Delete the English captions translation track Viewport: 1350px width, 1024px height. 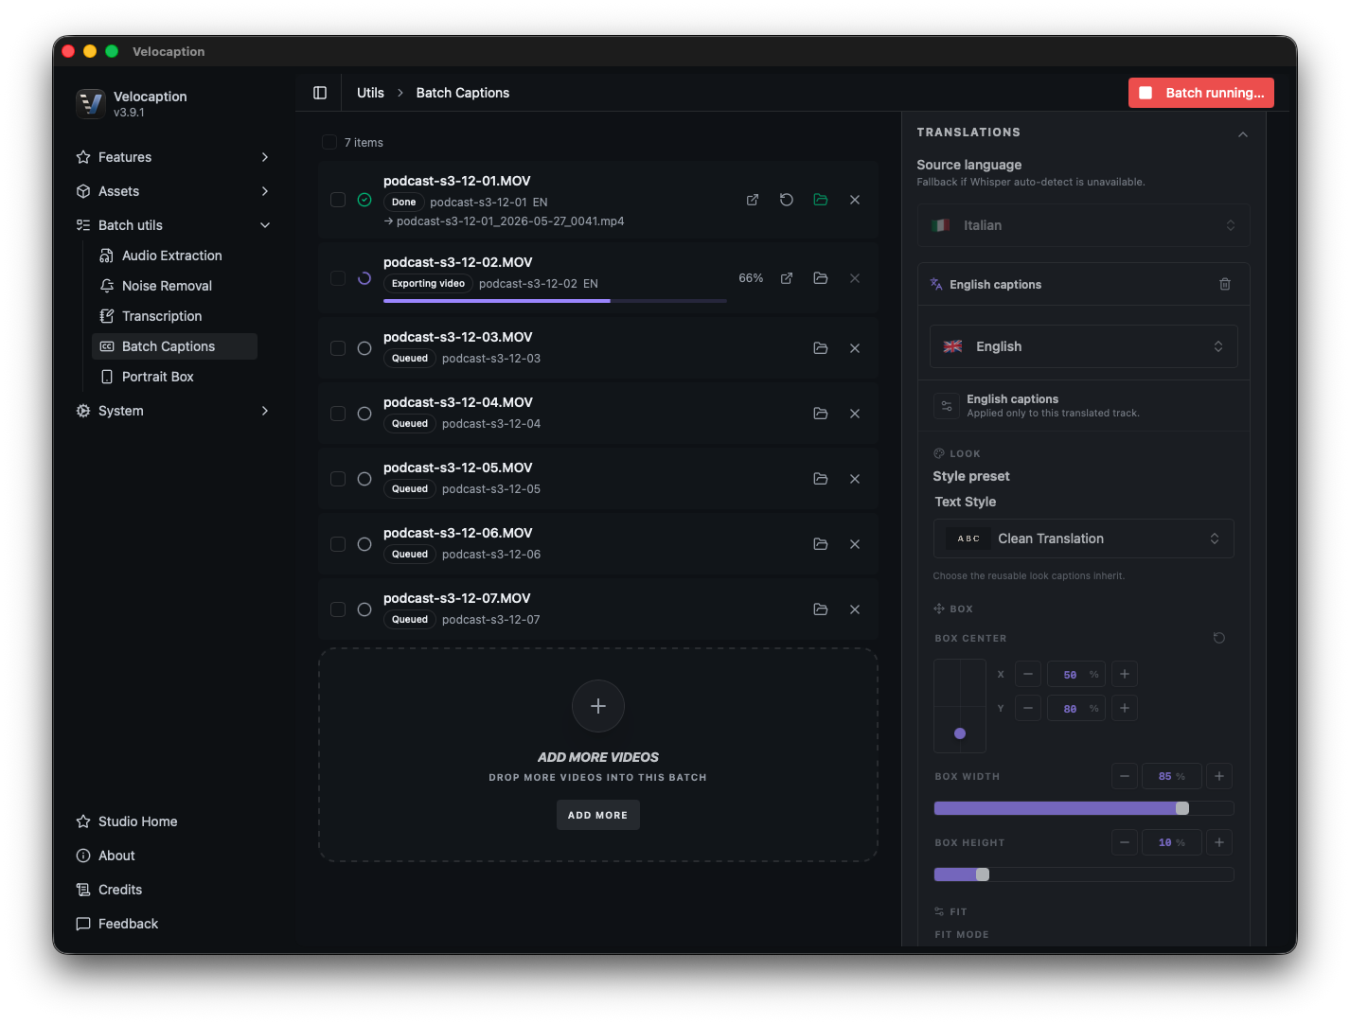1225,284
